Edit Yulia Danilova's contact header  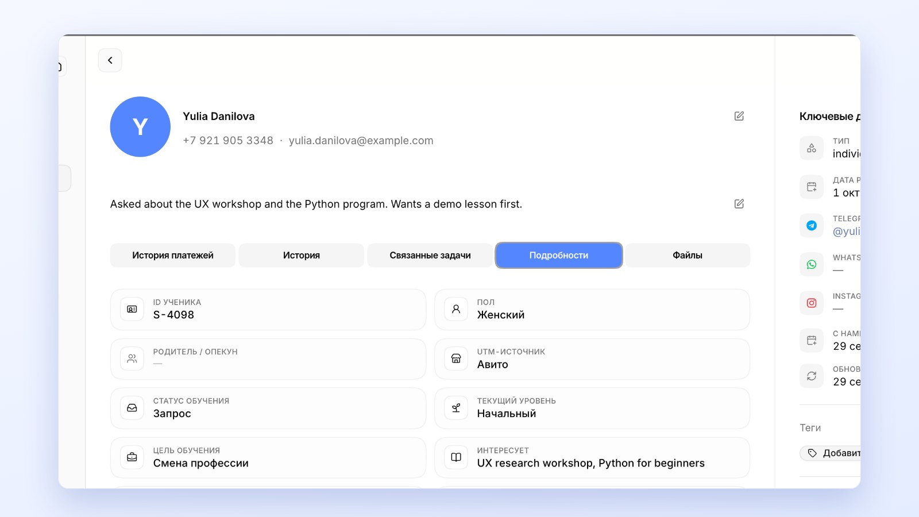tap(739, 116)
